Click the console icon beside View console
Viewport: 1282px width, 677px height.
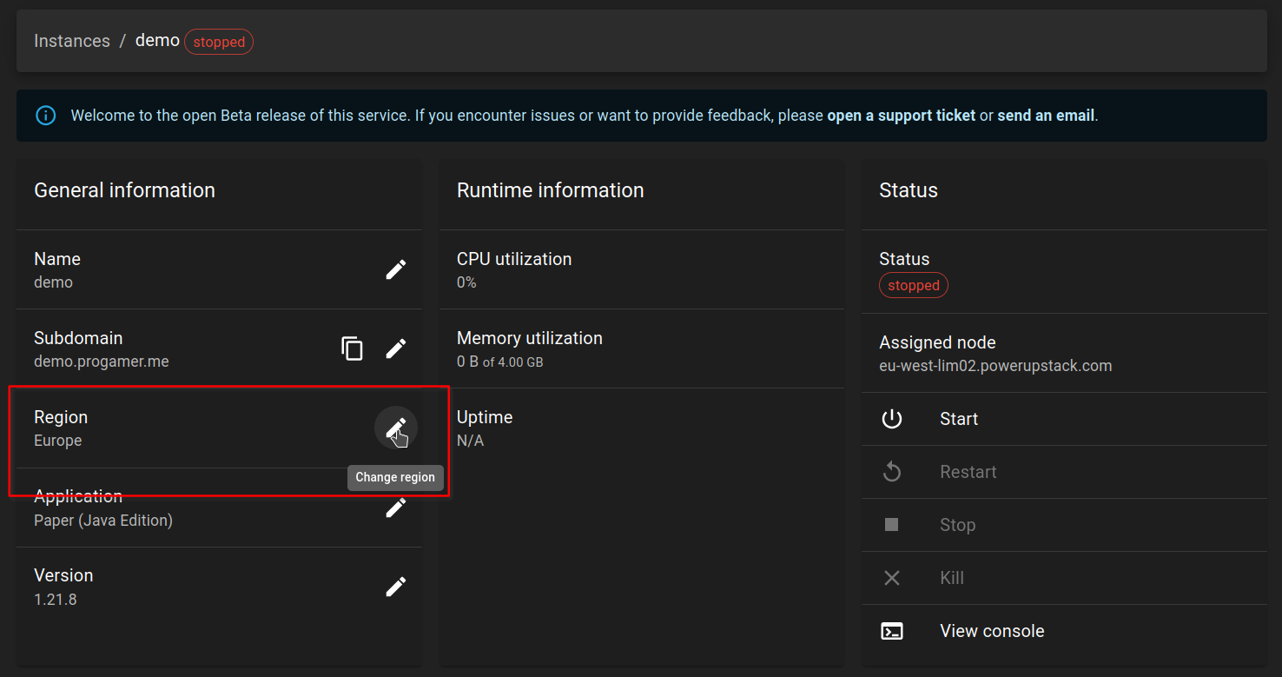pos(892,631)
